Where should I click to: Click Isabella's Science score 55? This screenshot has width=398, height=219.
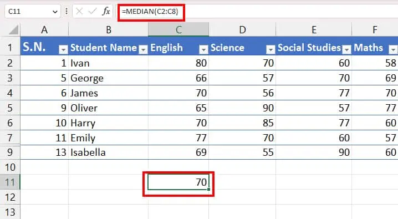(242, 152)
